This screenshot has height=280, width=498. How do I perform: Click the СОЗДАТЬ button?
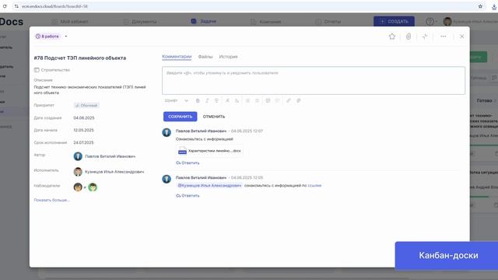(394, 21)
